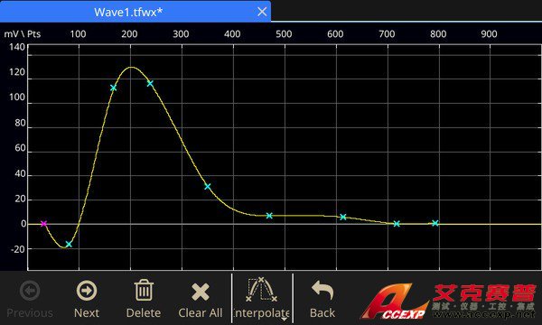
Task: Select the cyan point near 470 Pts
Action: 269,216
